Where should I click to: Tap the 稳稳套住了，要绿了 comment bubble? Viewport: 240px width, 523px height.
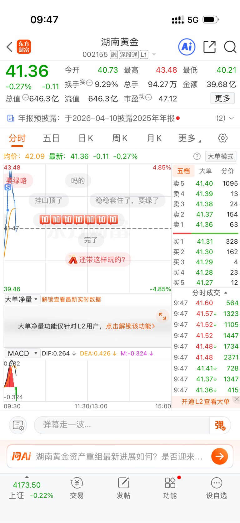[x=127, y=200]
